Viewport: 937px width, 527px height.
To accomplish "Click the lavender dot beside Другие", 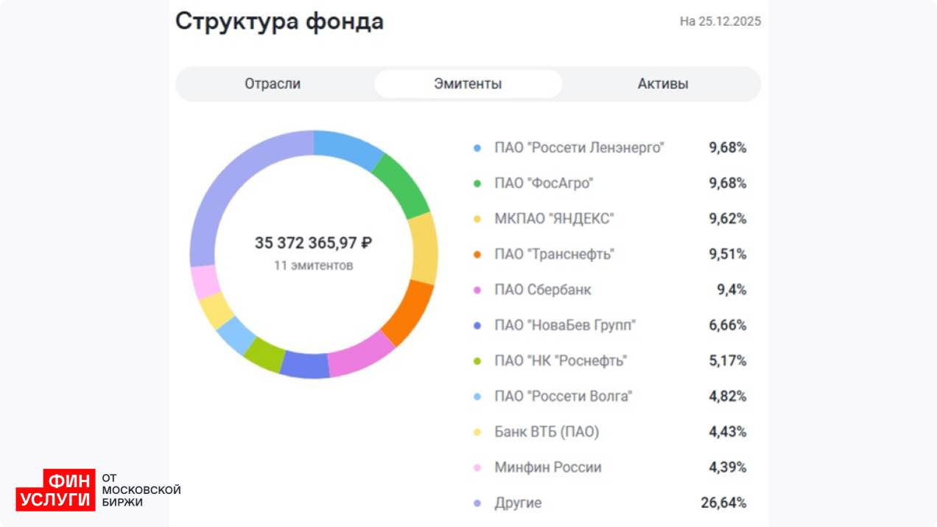I will (x=477, y=503).
